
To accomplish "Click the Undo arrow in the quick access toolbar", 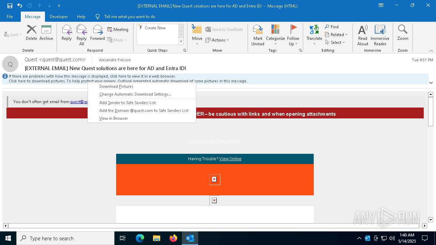I will [20, 6].
